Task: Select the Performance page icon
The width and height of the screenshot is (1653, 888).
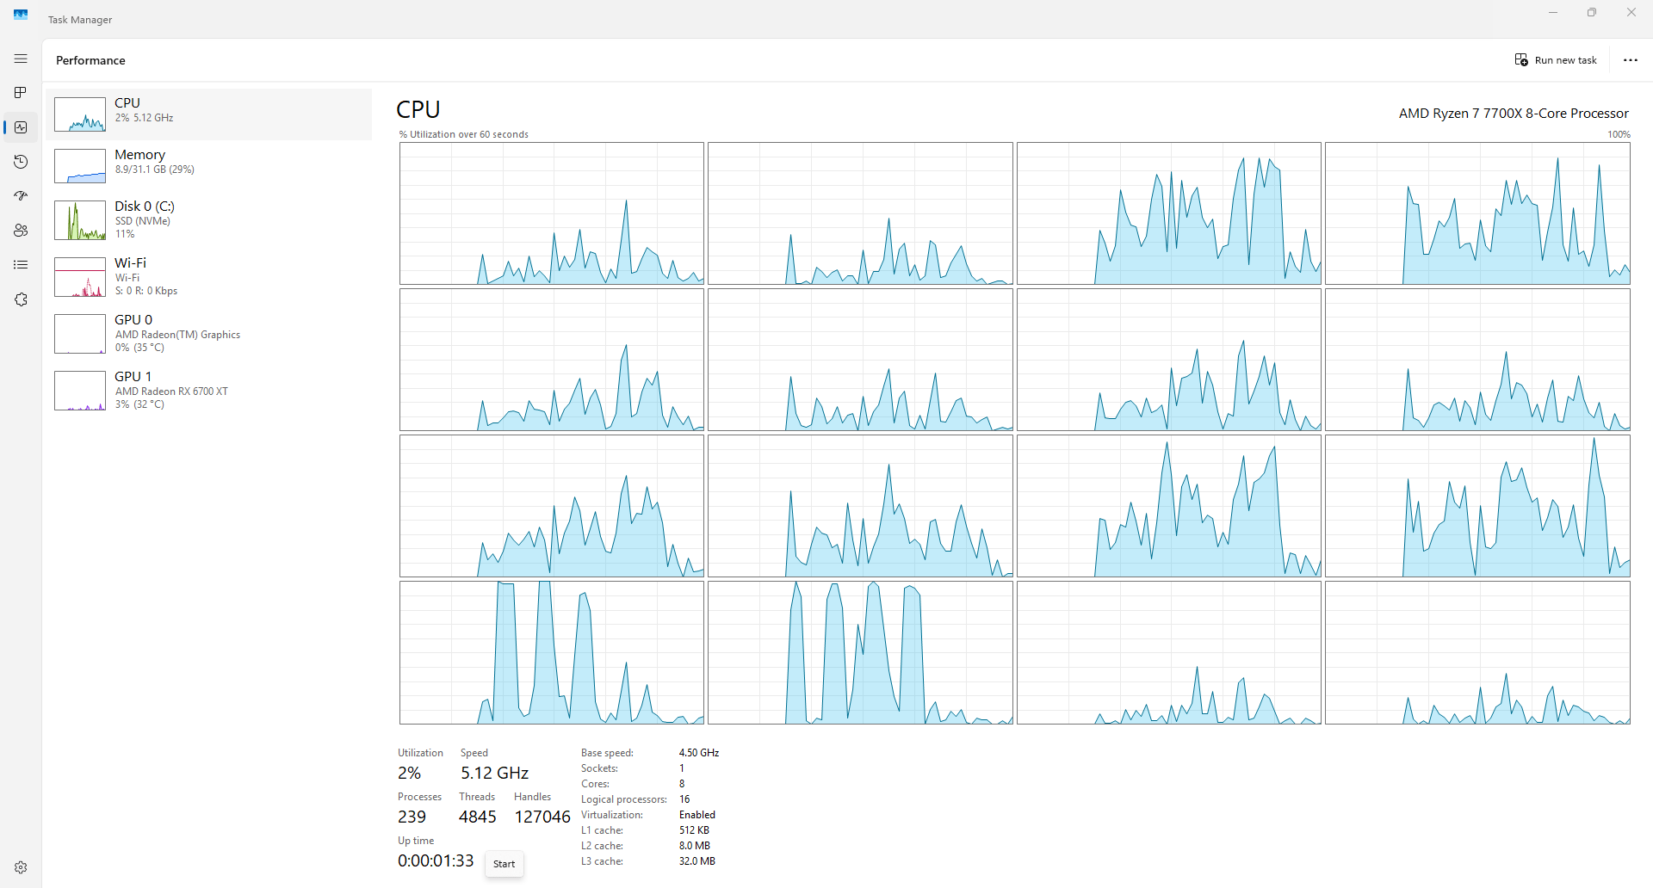Action: pos(21,127)
